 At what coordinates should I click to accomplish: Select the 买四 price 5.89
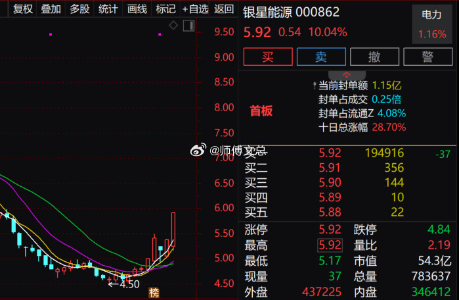click(330, 197)
